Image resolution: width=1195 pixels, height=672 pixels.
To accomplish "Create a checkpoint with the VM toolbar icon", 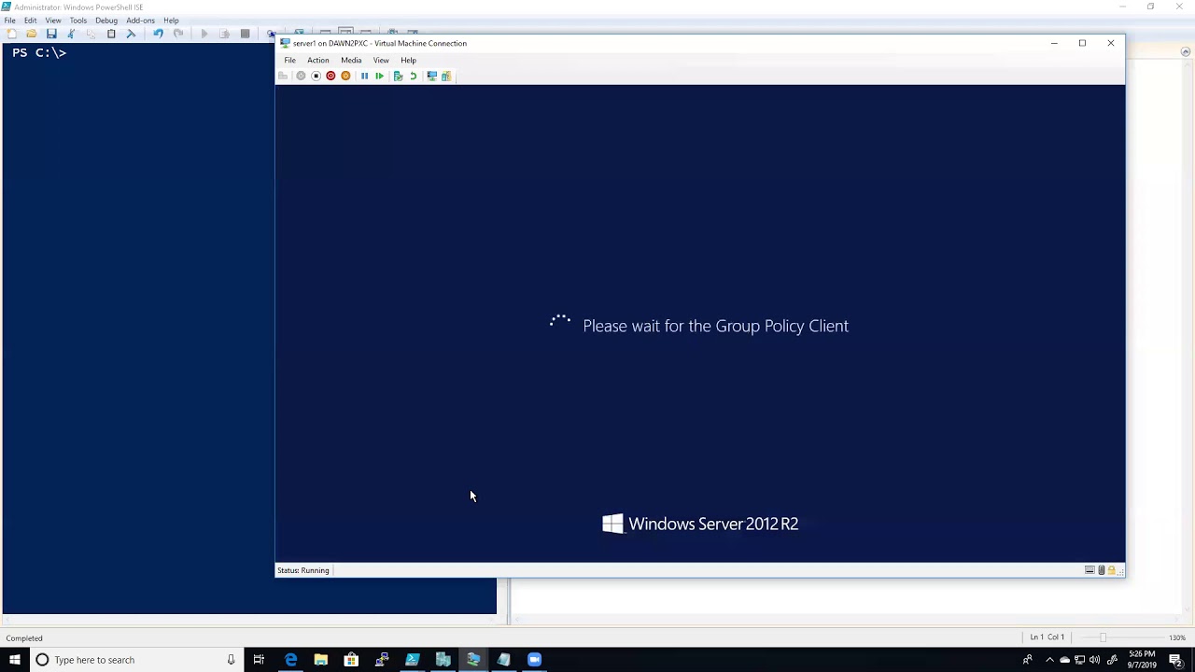I will click(x=398, y=76).
